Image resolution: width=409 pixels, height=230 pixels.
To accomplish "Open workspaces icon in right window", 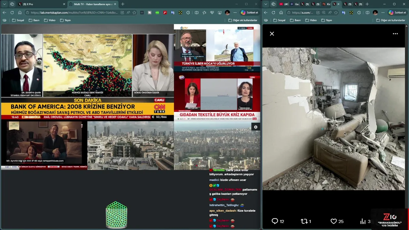I will tap(274, 4).
